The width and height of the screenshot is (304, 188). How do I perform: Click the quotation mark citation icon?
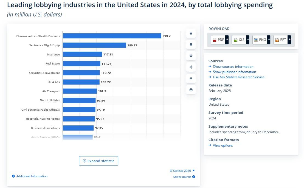[191, 78]
